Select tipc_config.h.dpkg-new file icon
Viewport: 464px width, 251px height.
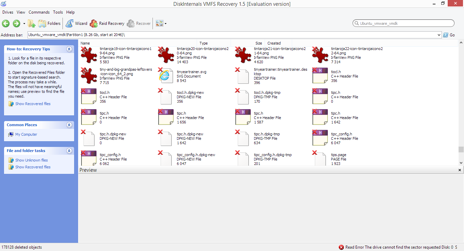[x=166, y=158]
